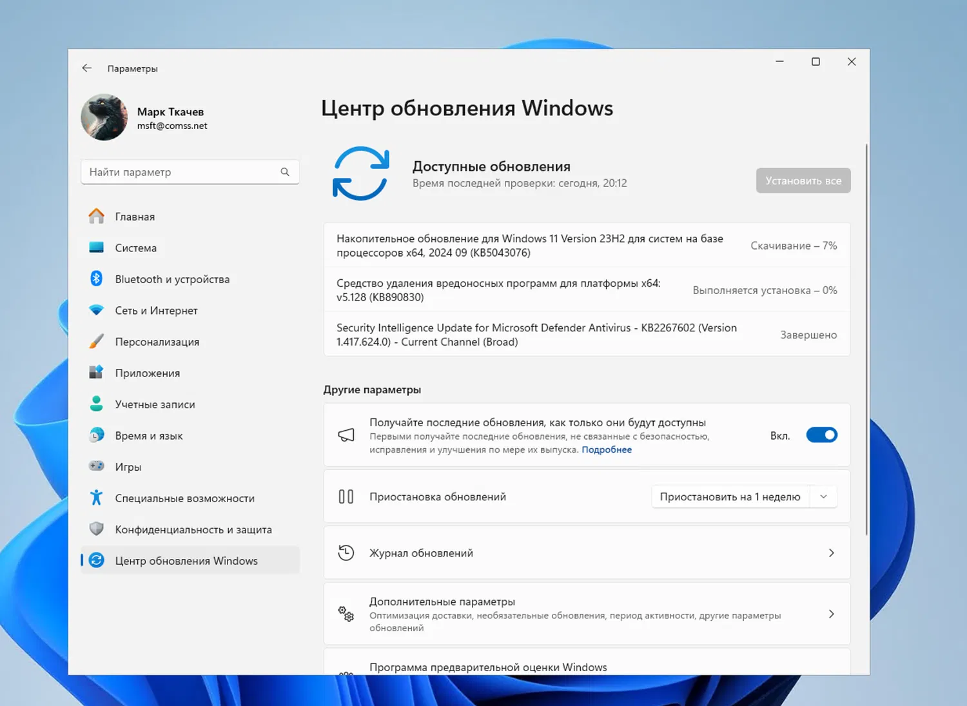Open Конфиденциальность и защита settings
967x706 pixels.
(x=190, y=529)
